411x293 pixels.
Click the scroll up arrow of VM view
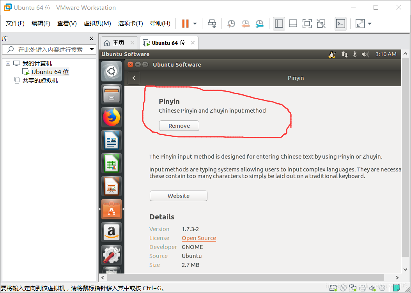pos(405,54)
